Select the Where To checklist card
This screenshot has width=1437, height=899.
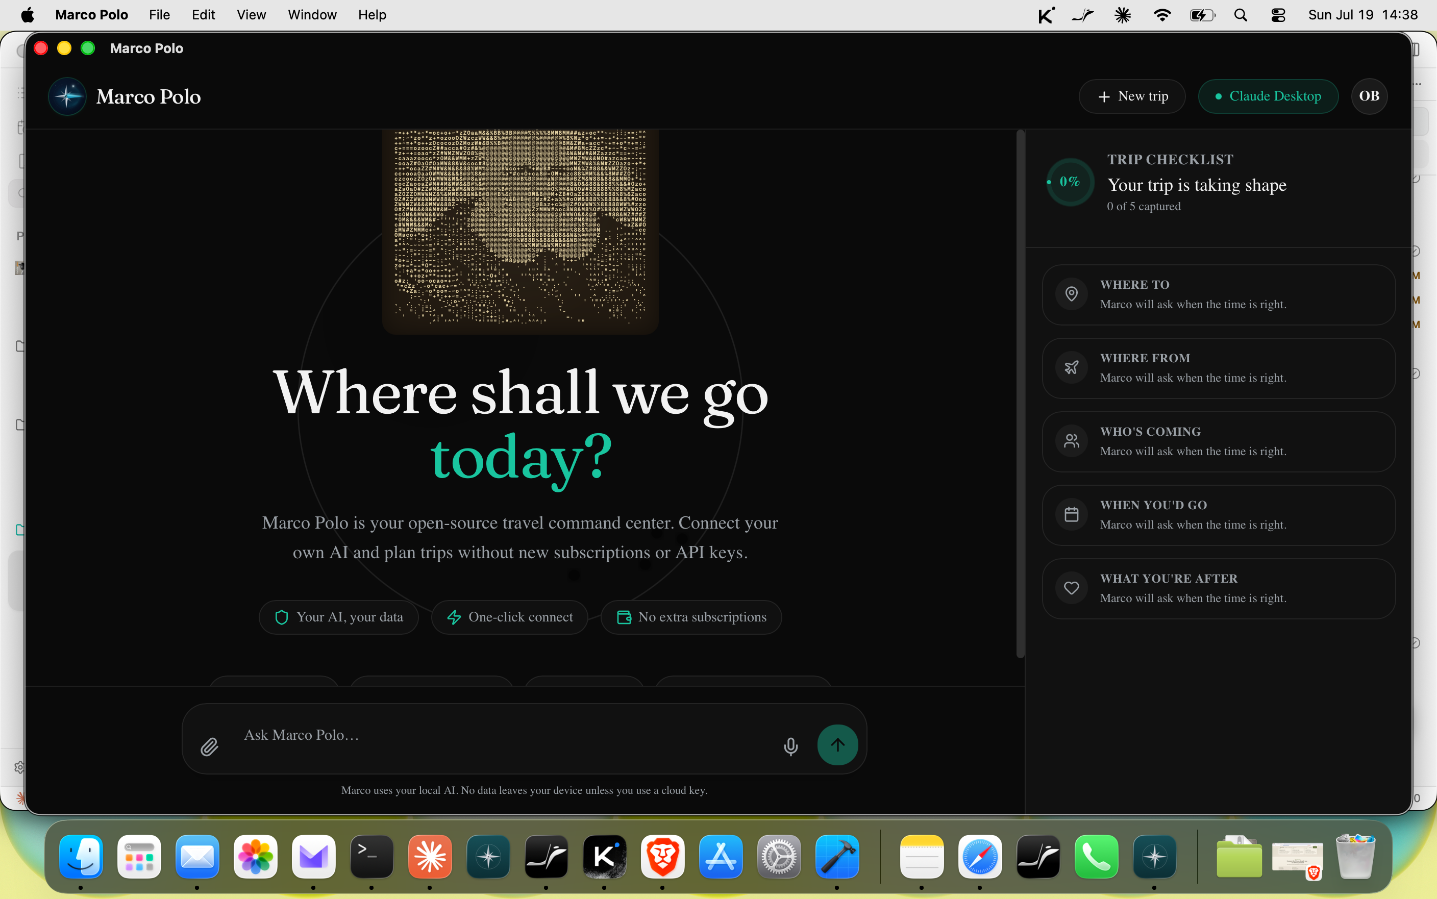coord(1218,295)
